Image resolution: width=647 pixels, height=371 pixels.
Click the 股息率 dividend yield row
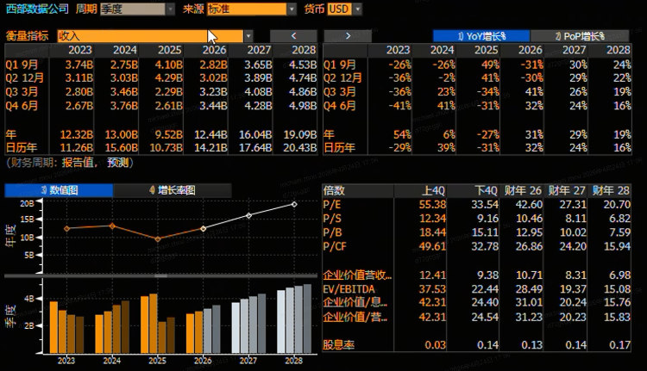coord(339,343)
